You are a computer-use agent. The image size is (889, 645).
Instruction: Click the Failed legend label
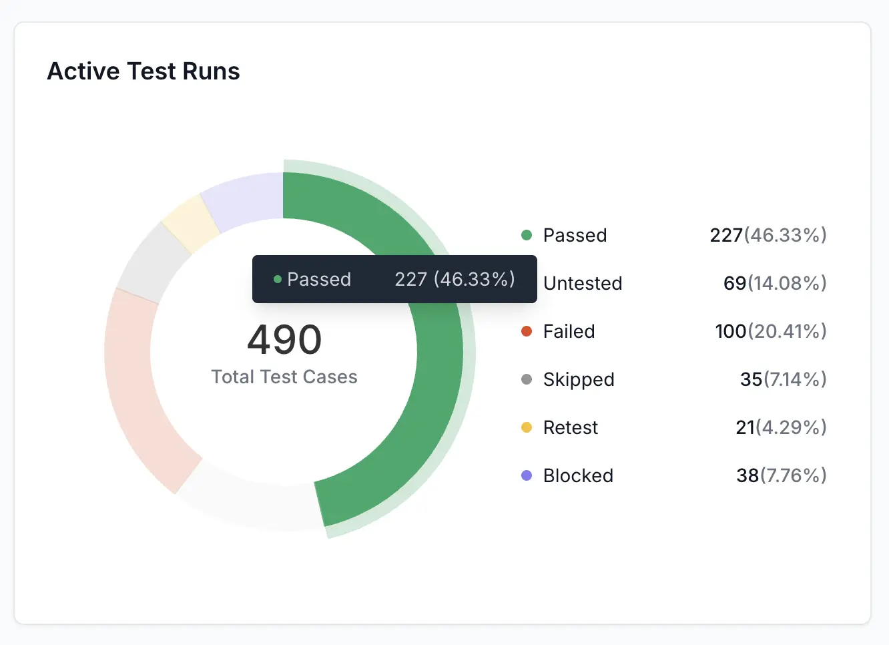[569, 331]
